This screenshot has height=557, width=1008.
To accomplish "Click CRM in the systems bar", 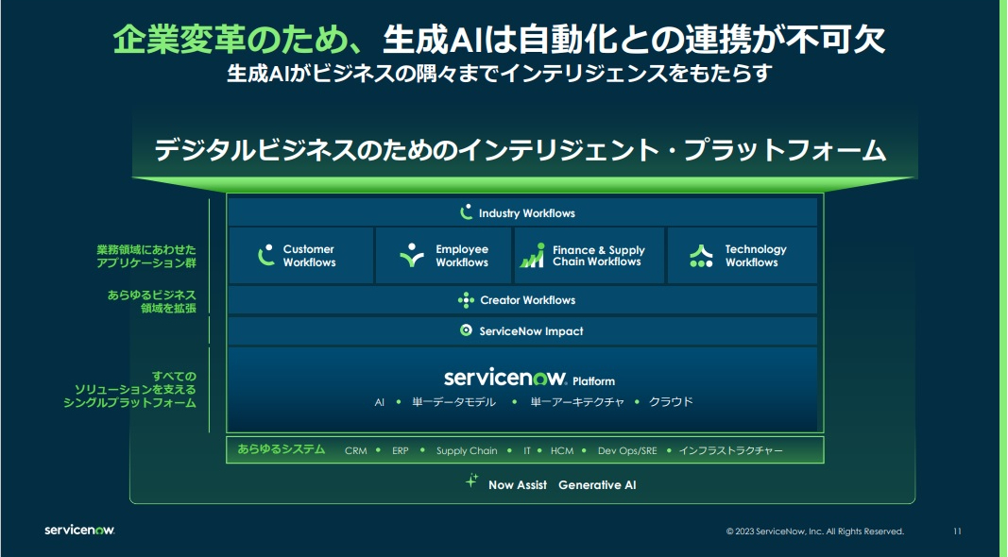I will pyautogui.click(x=355, y=451).
